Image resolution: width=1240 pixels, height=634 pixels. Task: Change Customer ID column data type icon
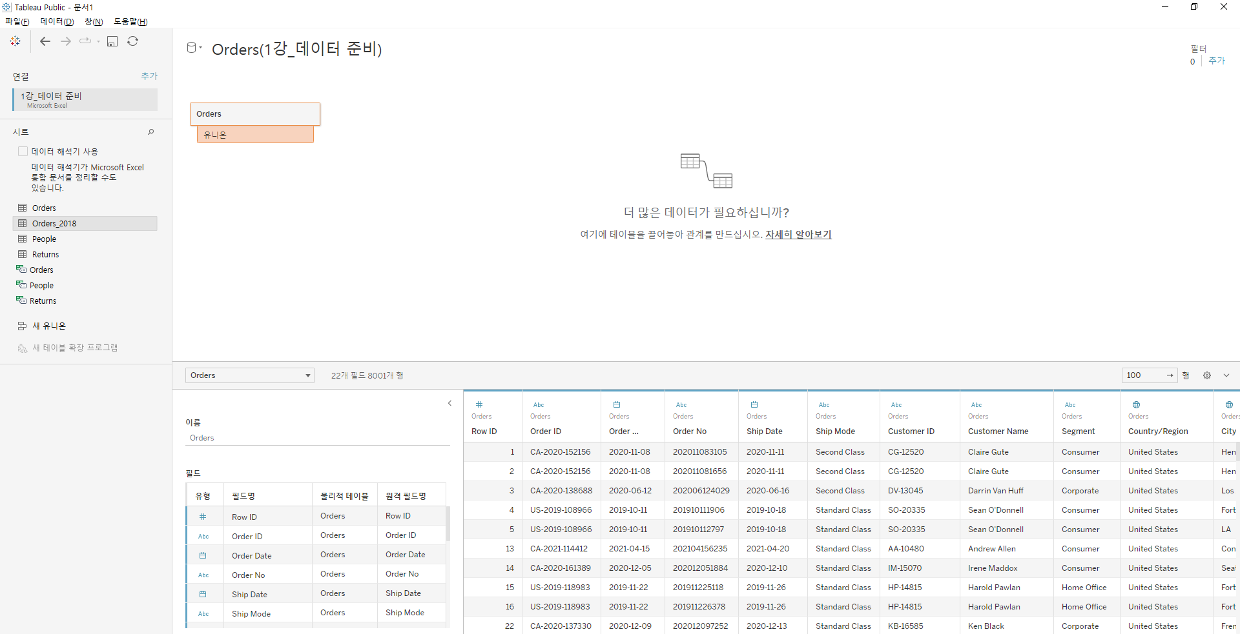point(896,405)
